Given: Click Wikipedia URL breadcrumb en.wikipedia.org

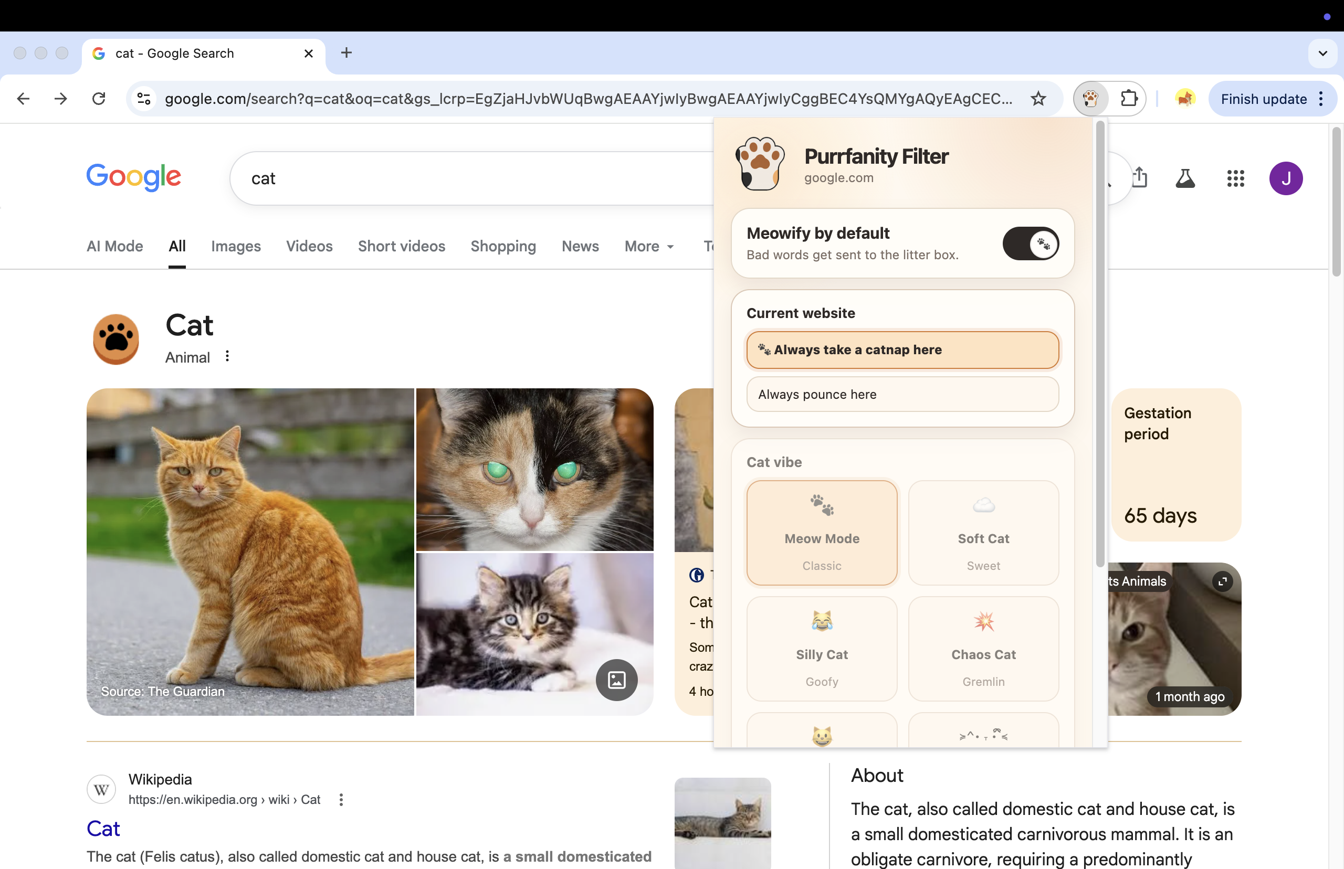Looking at the screenshot, I should (x=224, y=800).
